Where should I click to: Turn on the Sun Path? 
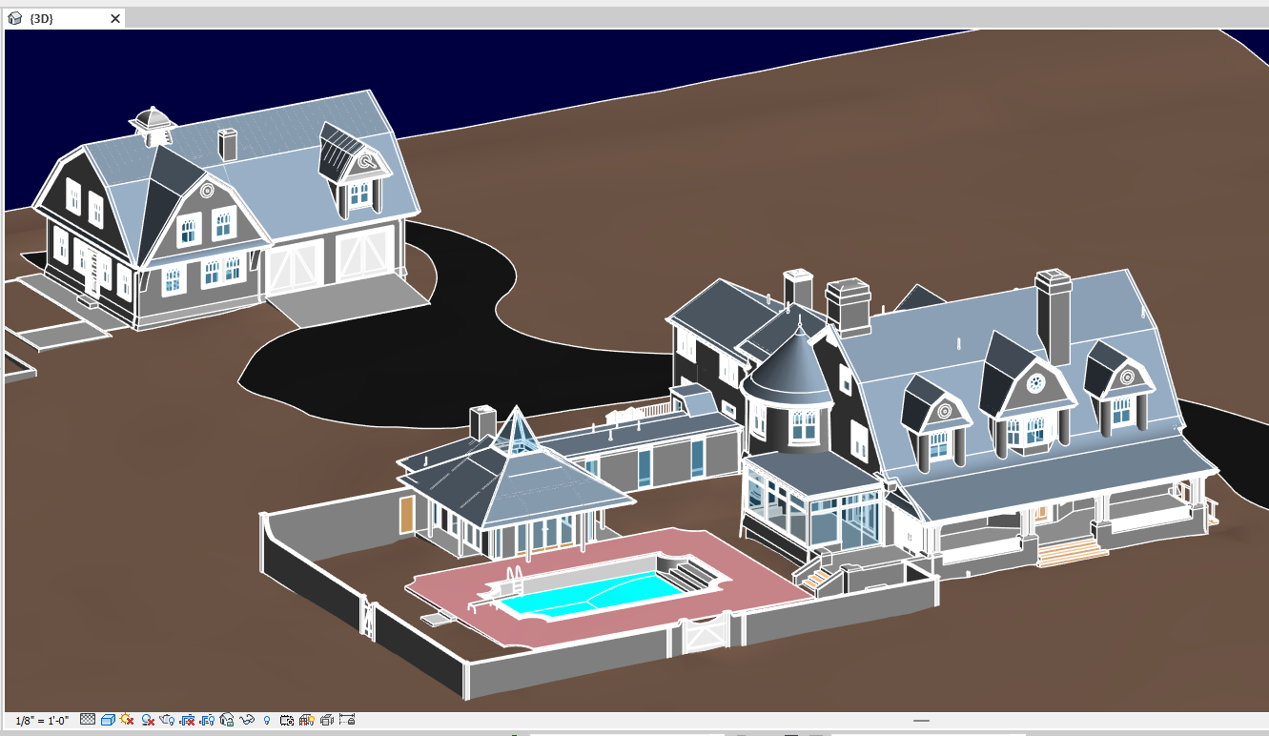(x=125, y=721)
